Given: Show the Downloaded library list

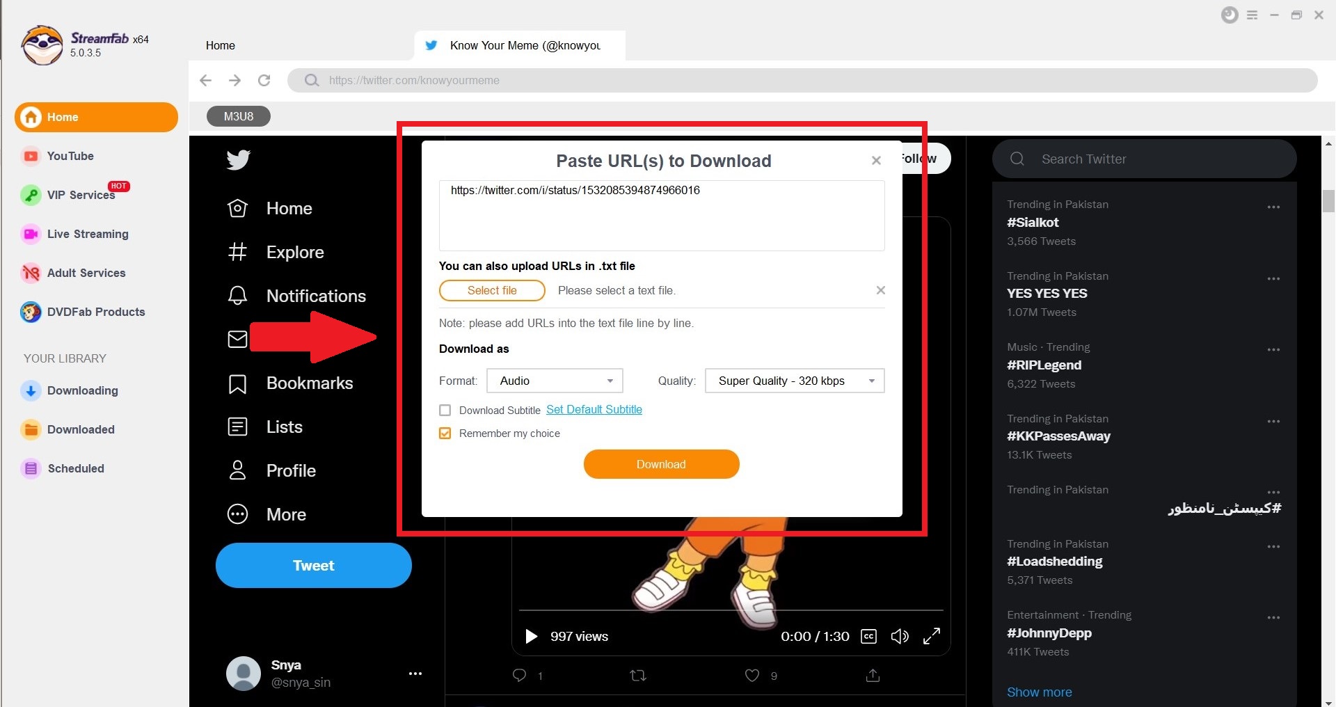Looking at the screenshot, I should click(x=68, y=429).
